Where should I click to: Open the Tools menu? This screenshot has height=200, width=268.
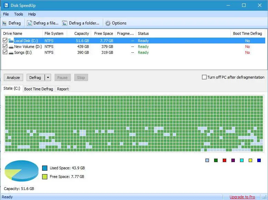tap(18, 14)
